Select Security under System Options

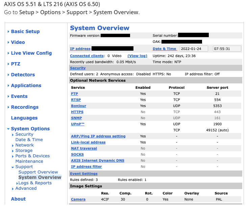(x=24, y=134)
